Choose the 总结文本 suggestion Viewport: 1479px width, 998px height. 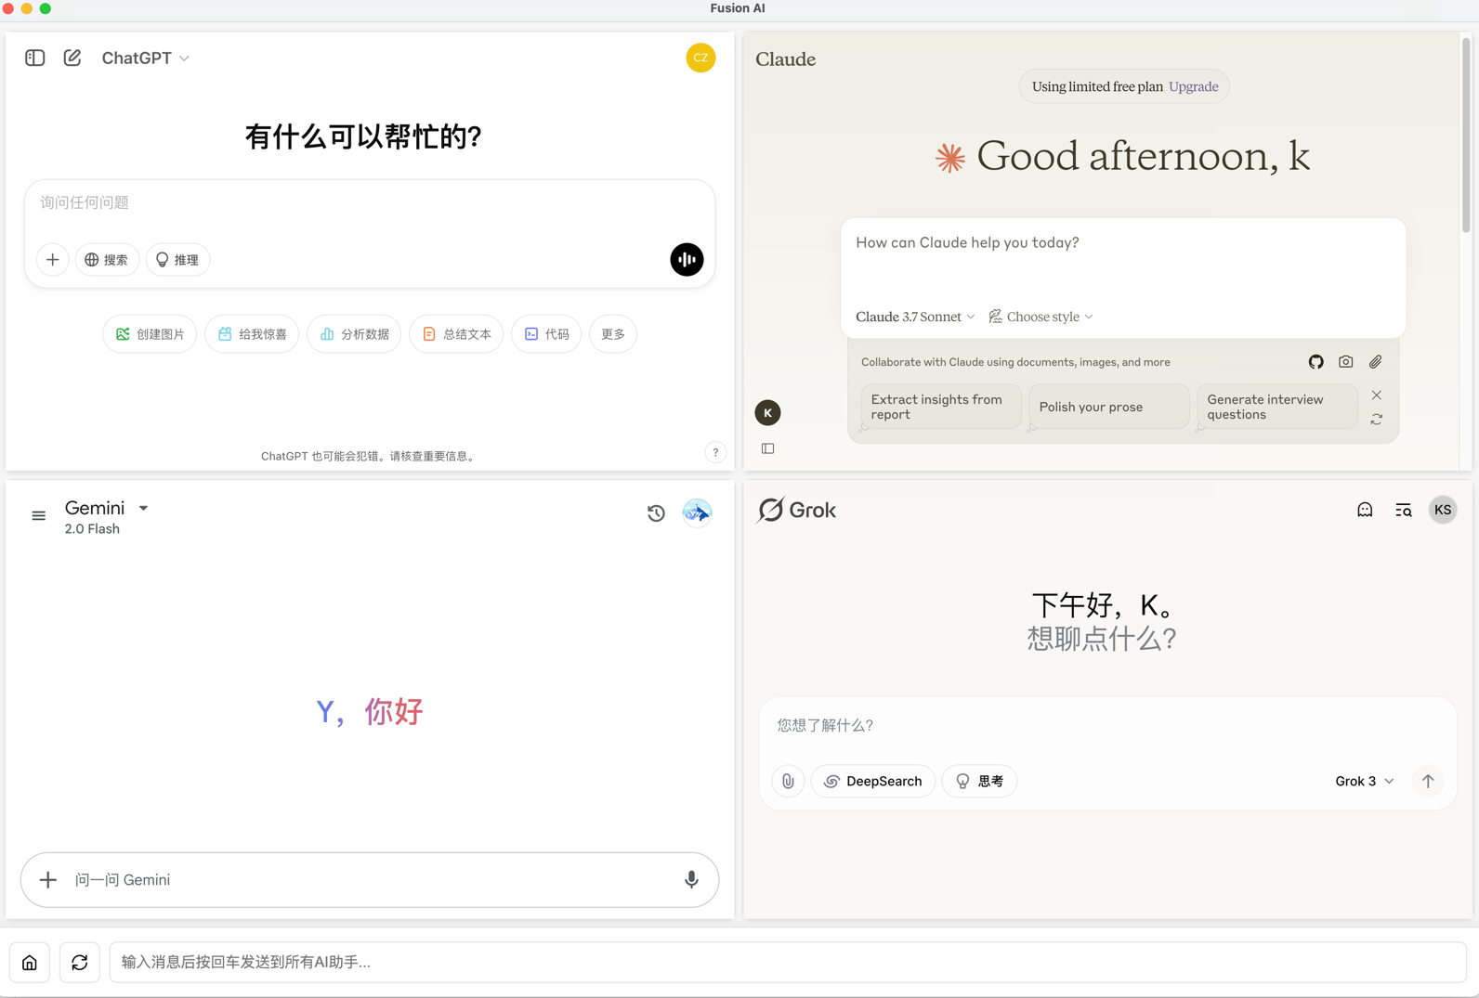(456, 334)
